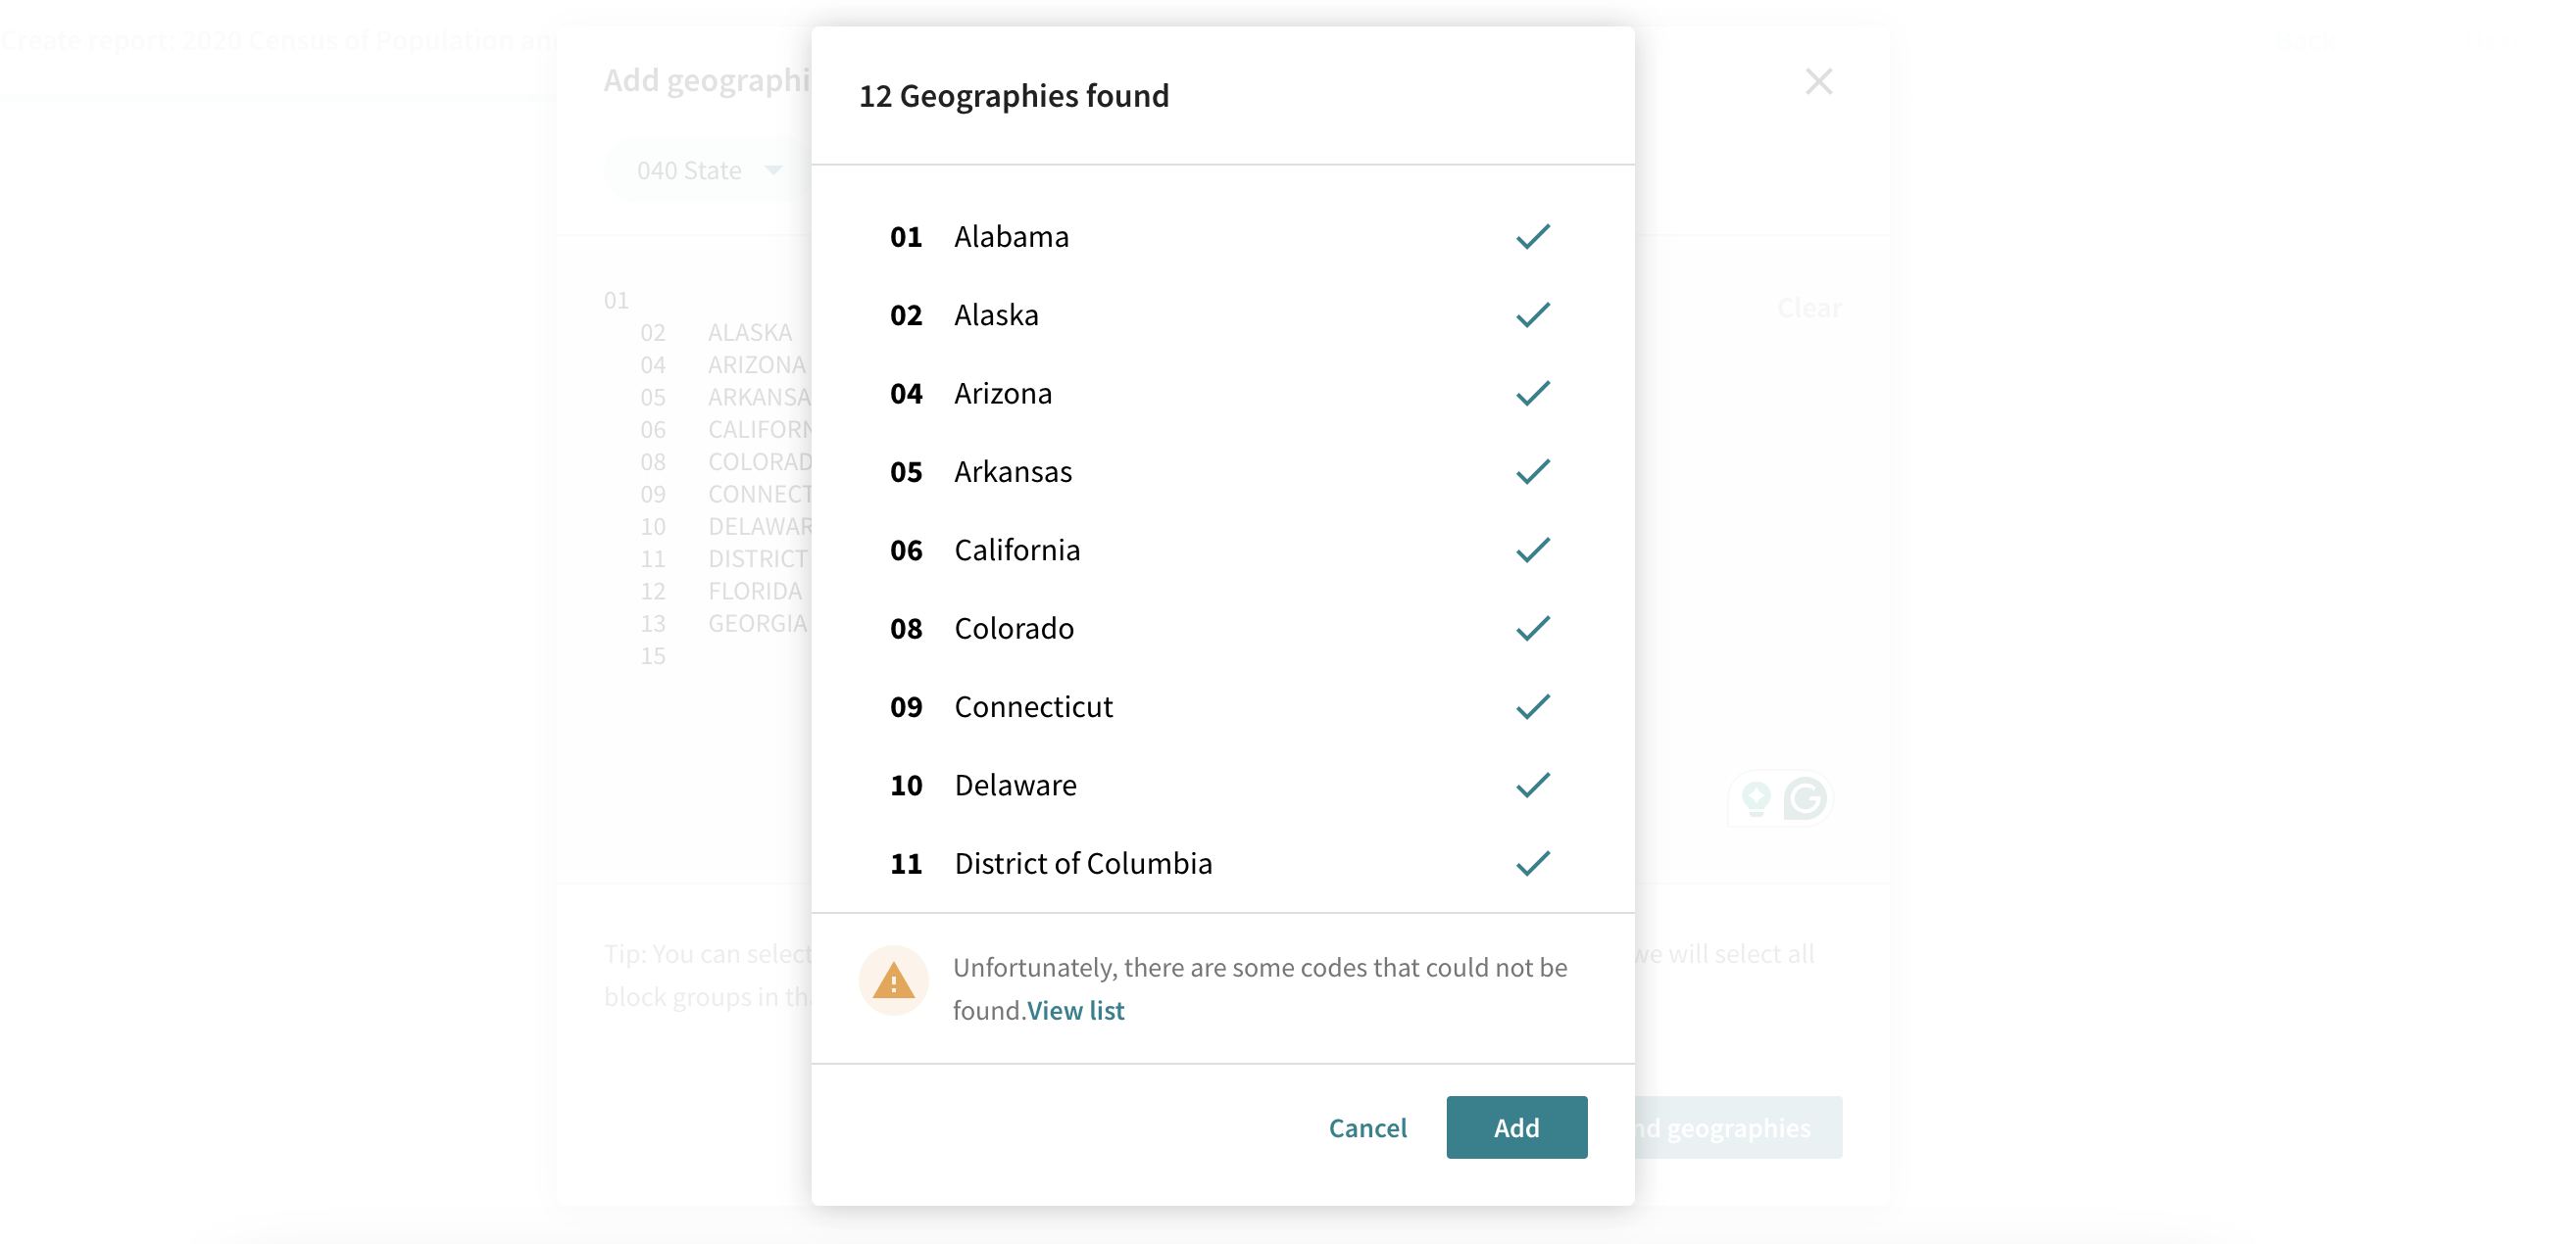Toggle the Alaska checkmark
This screenshot has width=2576, height=1244.
[x=1532, y=314]
